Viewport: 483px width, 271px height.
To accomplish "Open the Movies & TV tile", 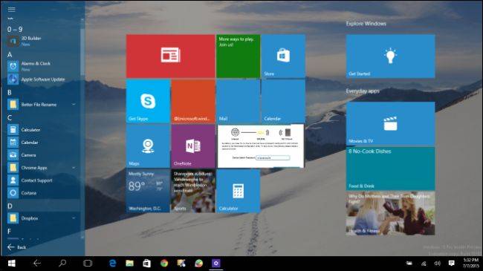I will (x=390, y=123).
